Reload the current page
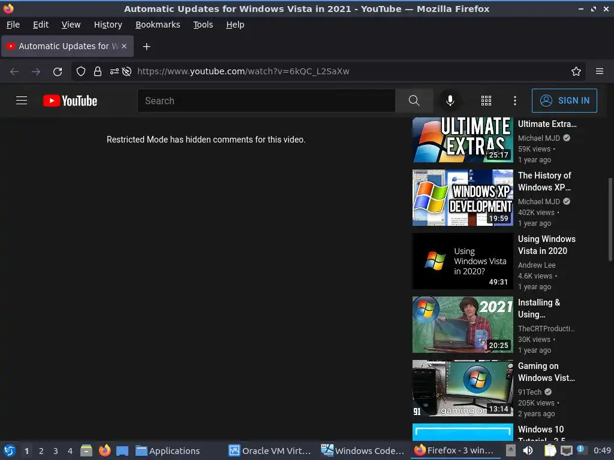The image size is (614, 460). [58, 72]
